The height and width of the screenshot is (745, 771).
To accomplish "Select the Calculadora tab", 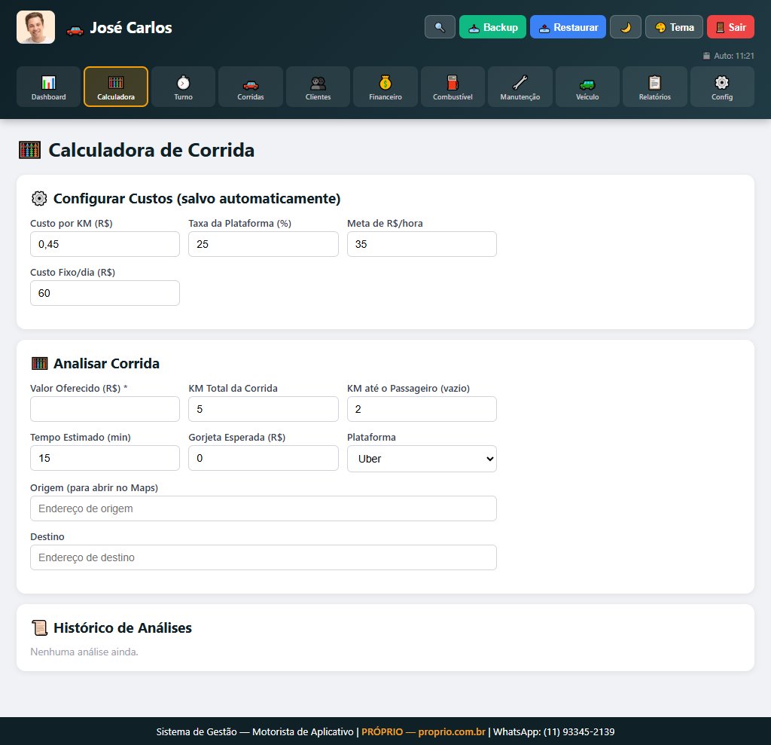I will (x=116, y=87).
